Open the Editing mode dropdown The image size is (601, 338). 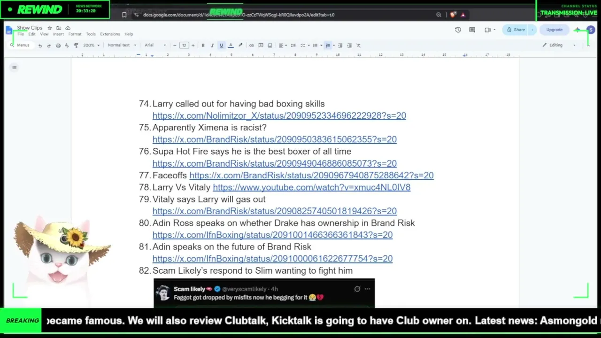[x=559, y=45]
